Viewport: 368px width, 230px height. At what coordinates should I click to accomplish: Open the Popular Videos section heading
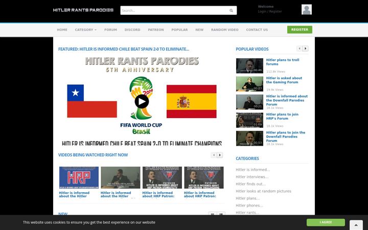pos(252,49)
